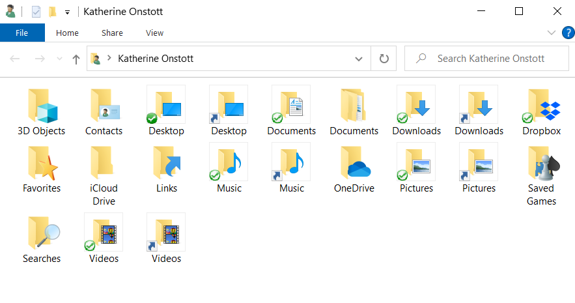Open the address bar history dropdown
Screen dimensions: 575x303
(x=359, y=59)
